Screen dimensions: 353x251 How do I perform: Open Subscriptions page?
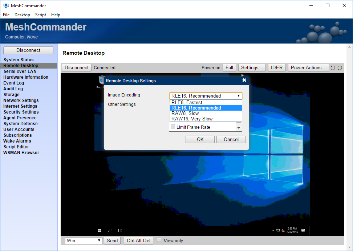17,135
